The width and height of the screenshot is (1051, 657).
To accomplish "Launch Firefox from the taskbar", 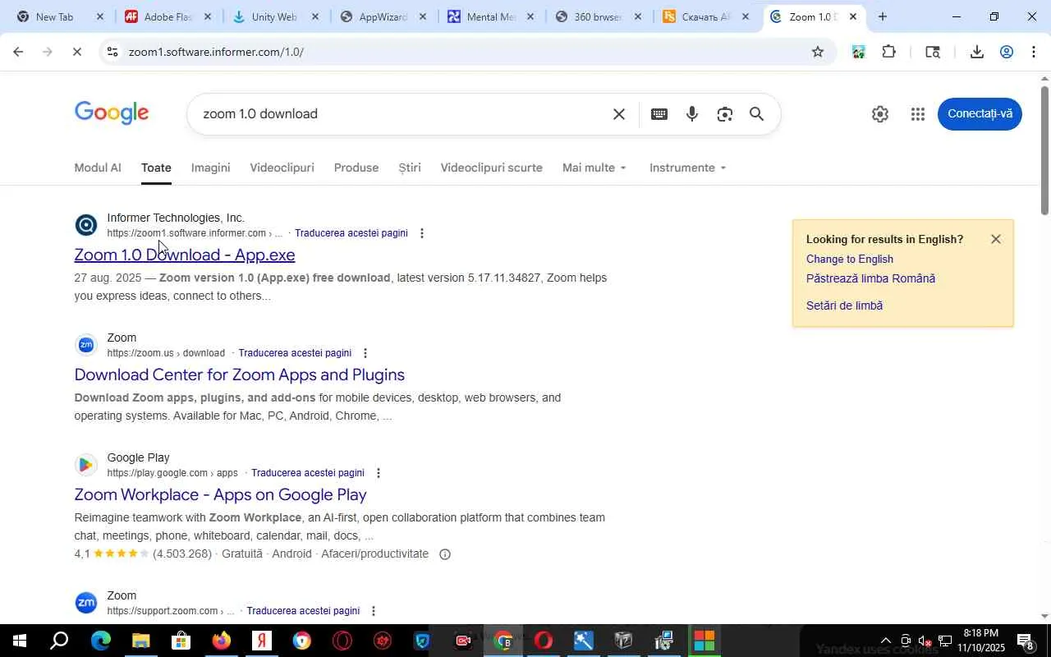I will click(221, 641).
